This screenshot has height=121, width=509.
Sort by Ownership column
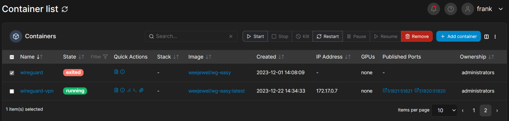(477, 57)
